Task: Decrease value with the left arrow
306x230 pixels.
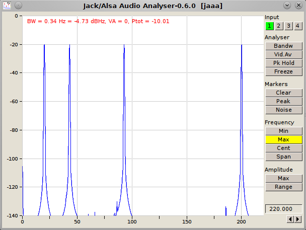Action: click(290, 219)
